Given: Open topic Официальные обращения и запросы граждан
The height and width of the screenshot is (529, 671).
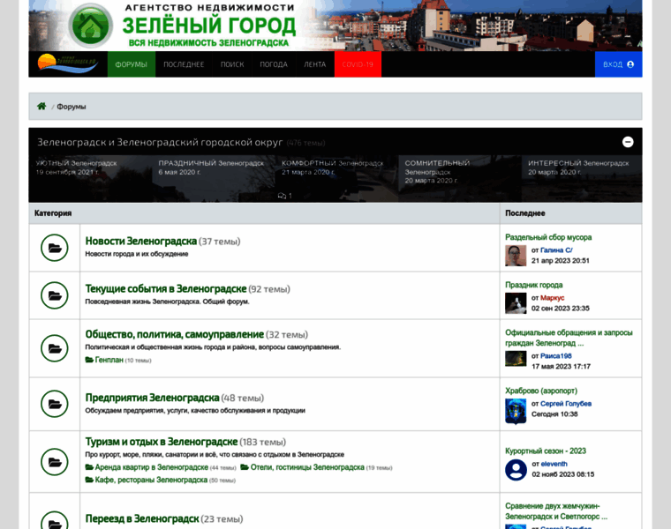Looking at the screenshot, I should [569, 338].
